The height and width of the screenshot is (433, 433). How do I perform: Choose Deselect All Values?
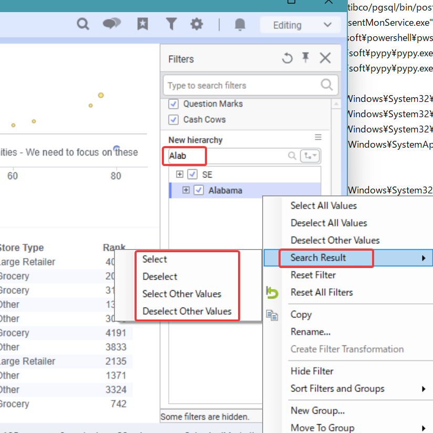click(x=328, y=223)
